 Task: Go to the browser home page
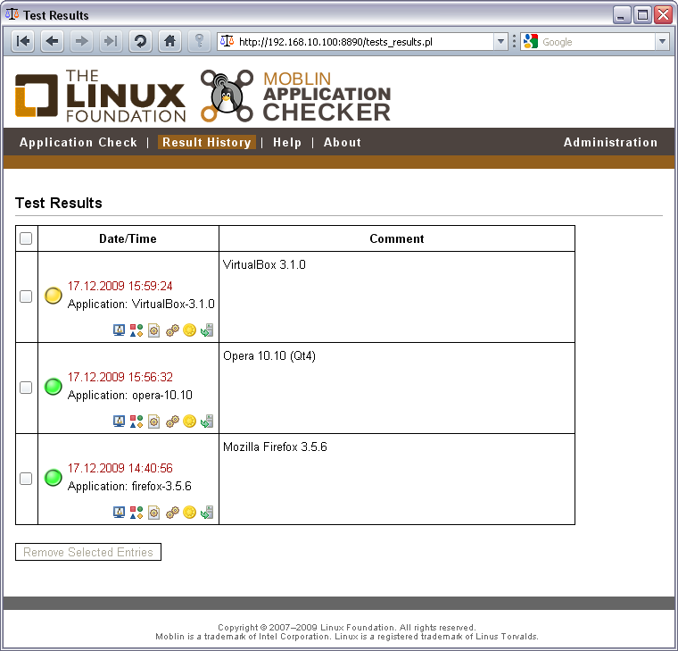pyautogui.click(x=169, y=41)
